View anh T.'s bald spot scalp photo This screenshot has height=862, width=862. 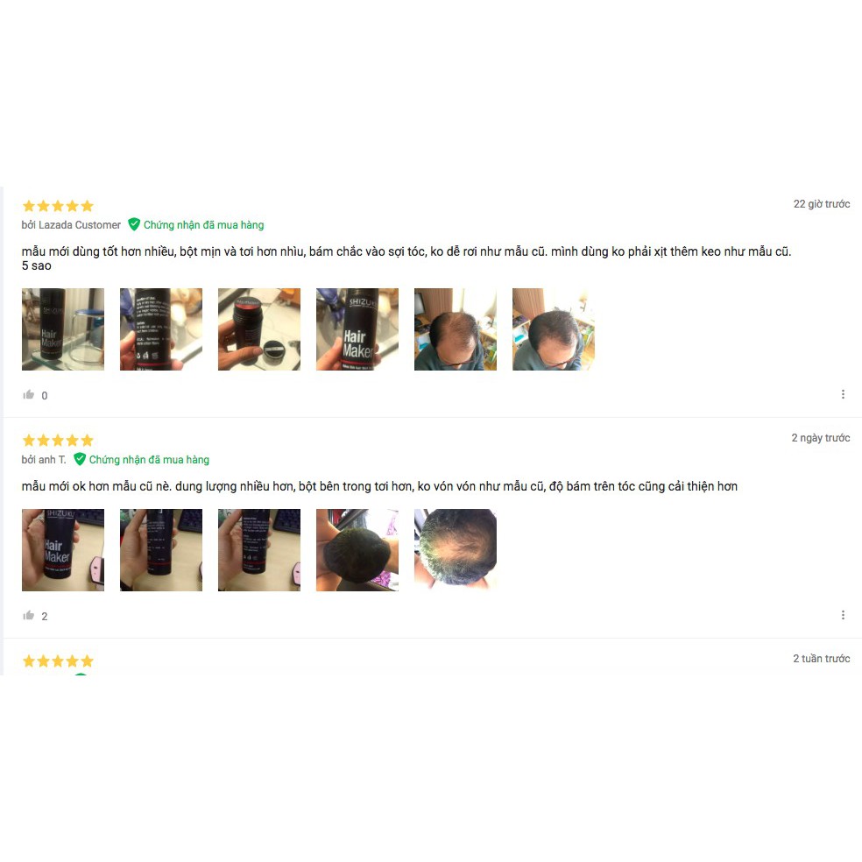coord(456,550)
